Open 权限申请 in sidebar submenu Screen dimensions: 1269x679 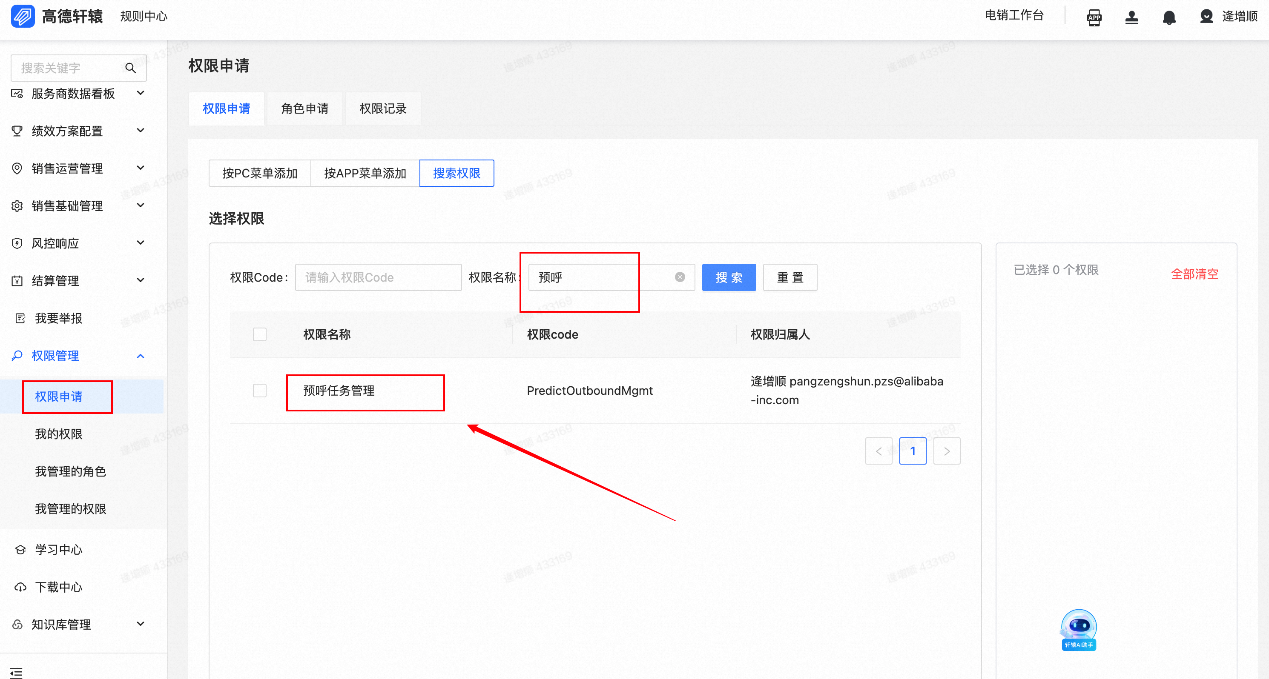click(x=59, y=397)
